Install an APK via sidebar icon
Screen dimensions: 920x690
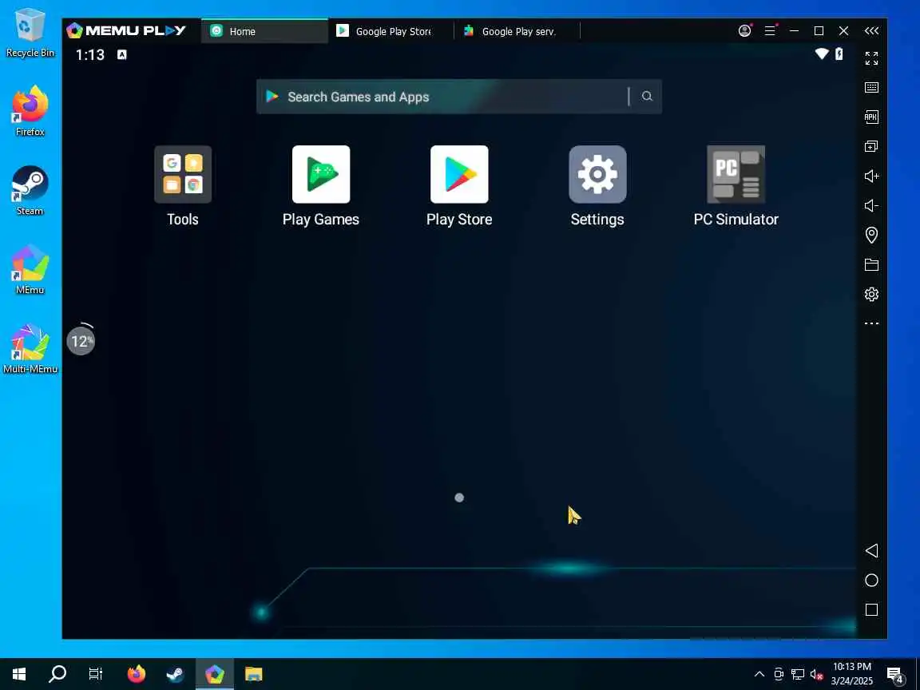coord(871,117)
